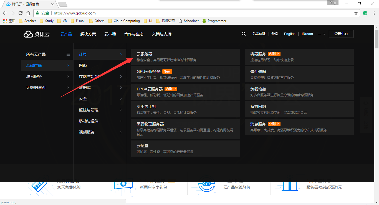Viewport: 379px width, 205px height.
Task: Expand the 数据库 submenu chevron
Action: [121, 88]
